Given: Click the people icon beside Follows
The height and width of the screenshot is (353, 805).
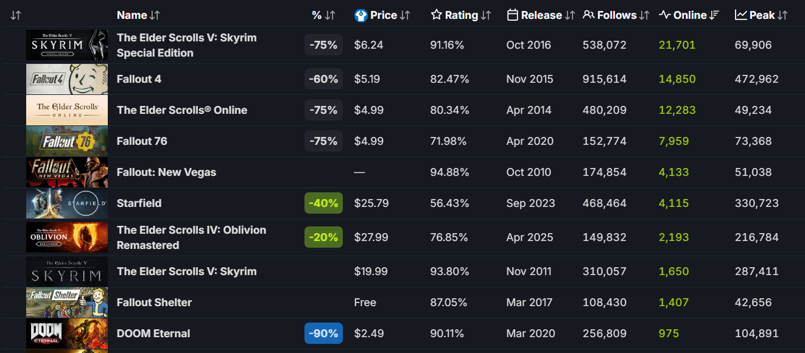Looking at the screenshot, I should pyautogui.click(x=588, y=15).
